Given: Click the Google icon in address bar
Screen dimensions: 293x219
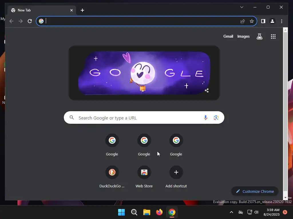Looking at the screenshot, I should coord(41,21).
